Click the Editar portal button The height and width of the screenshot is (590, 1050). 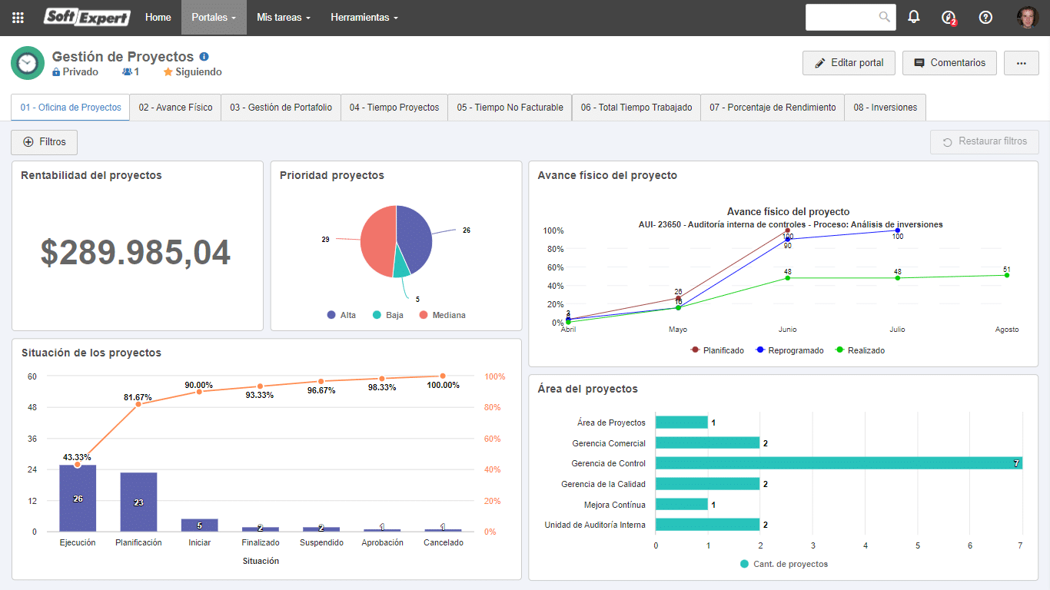point(849,63)
